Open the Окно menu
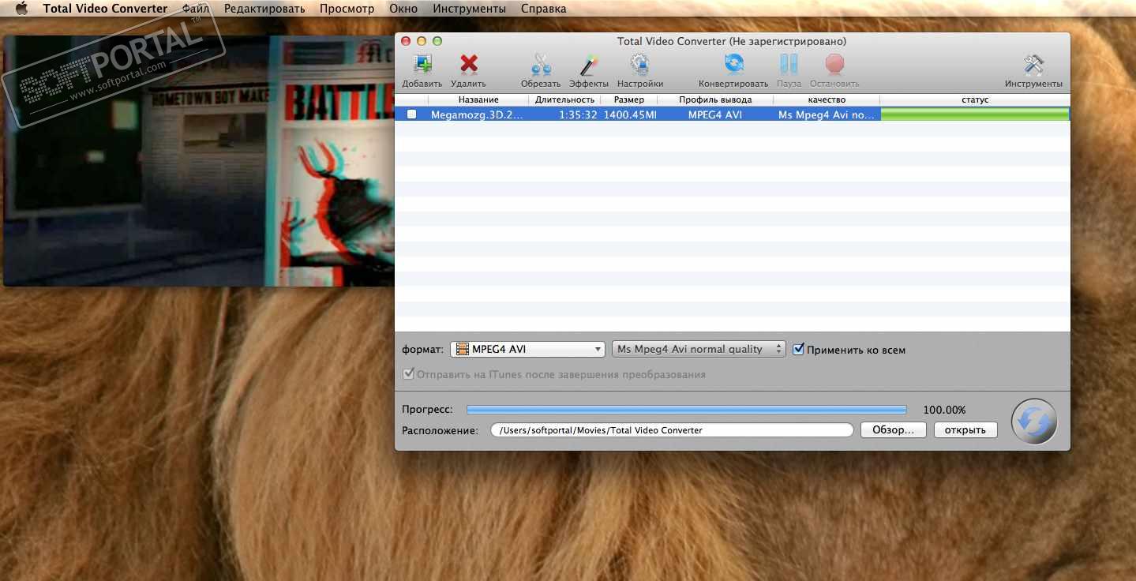 click(403, 9)
